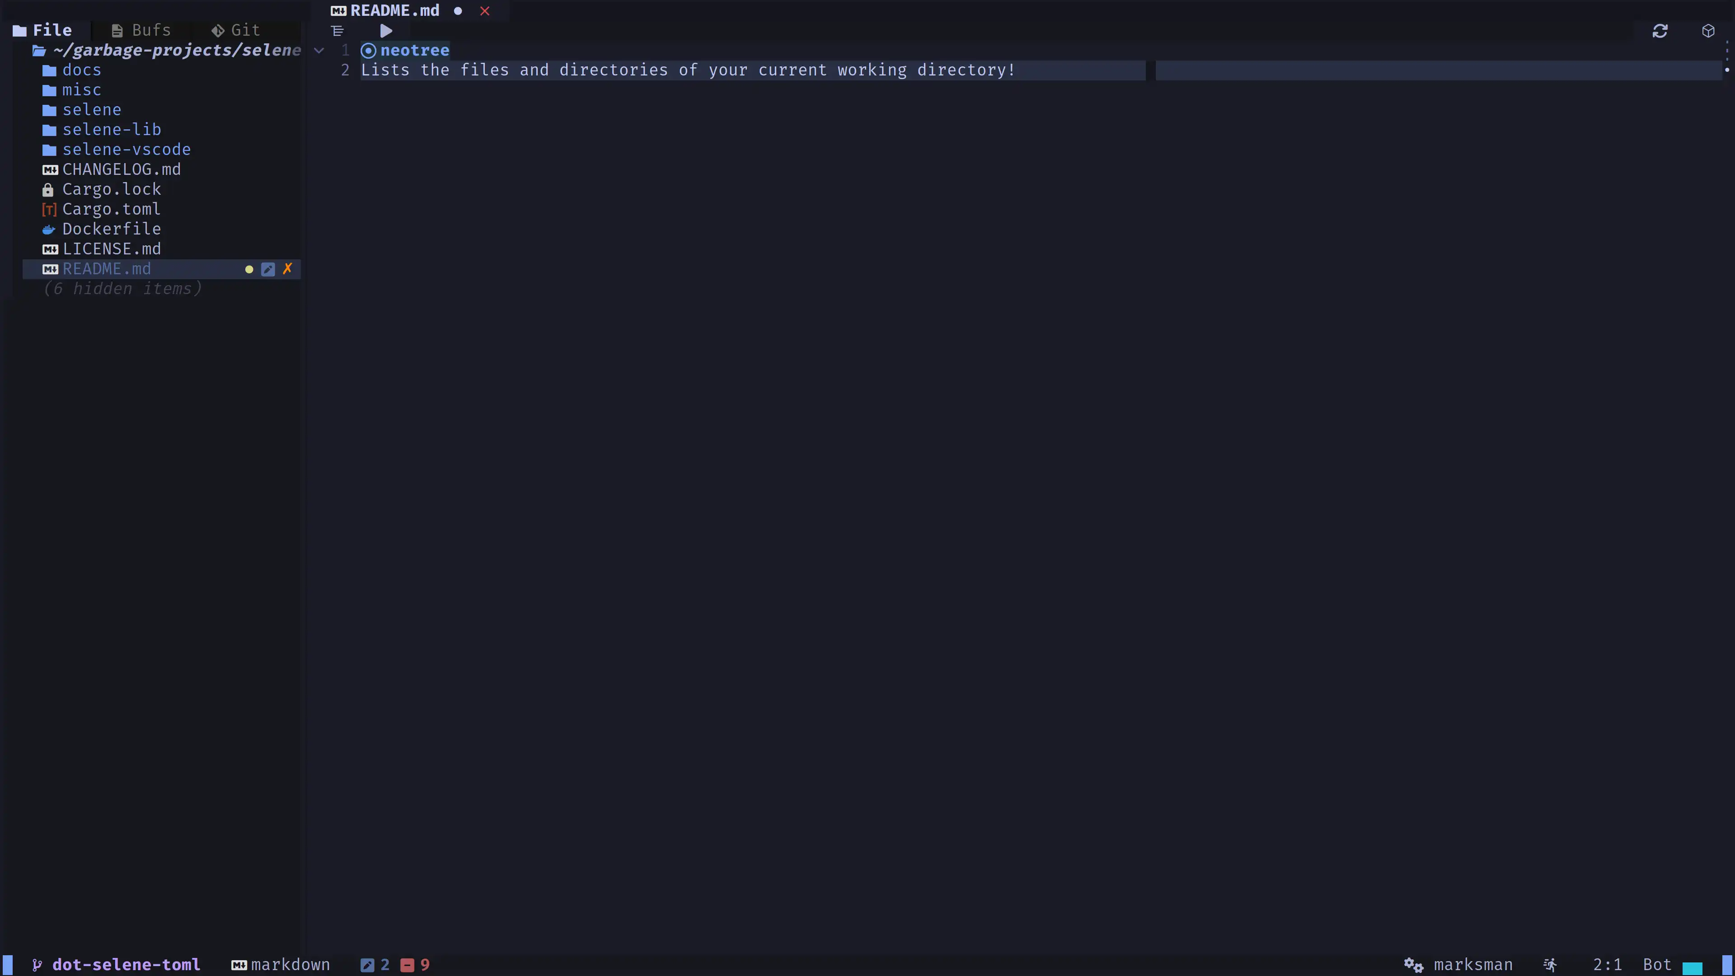Click the orange unstaged X on README.md row

point(288,269)
